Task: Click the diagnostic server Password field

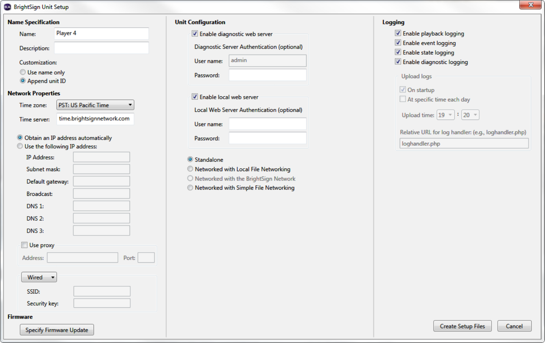Action: tap(267, 75)
